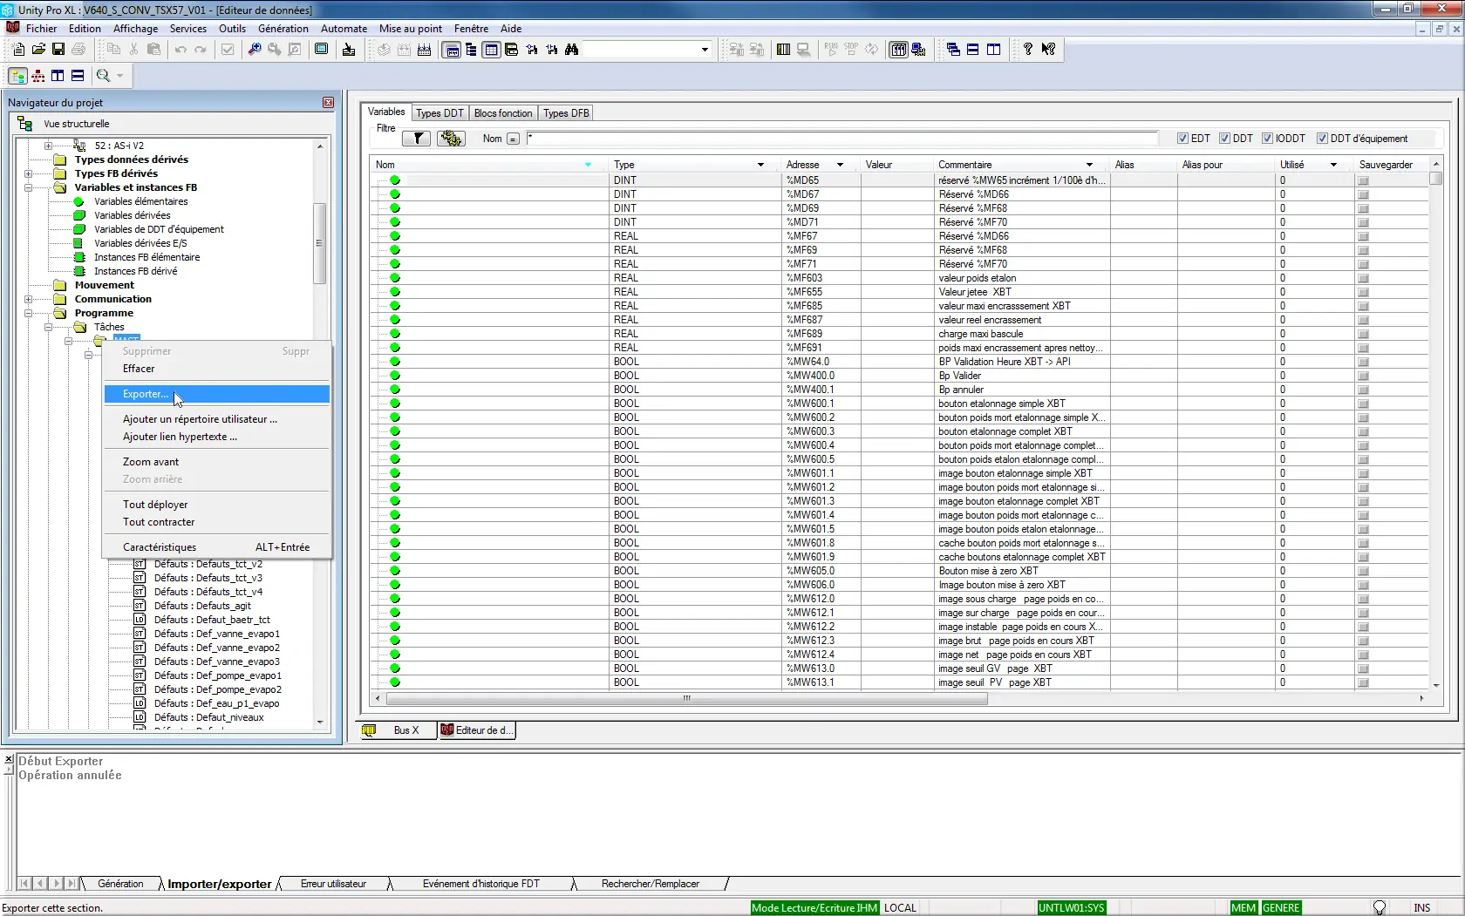Toggle Sauvegarder box for %MD67 row
Screen dimensions: 1465x916
1363,194
